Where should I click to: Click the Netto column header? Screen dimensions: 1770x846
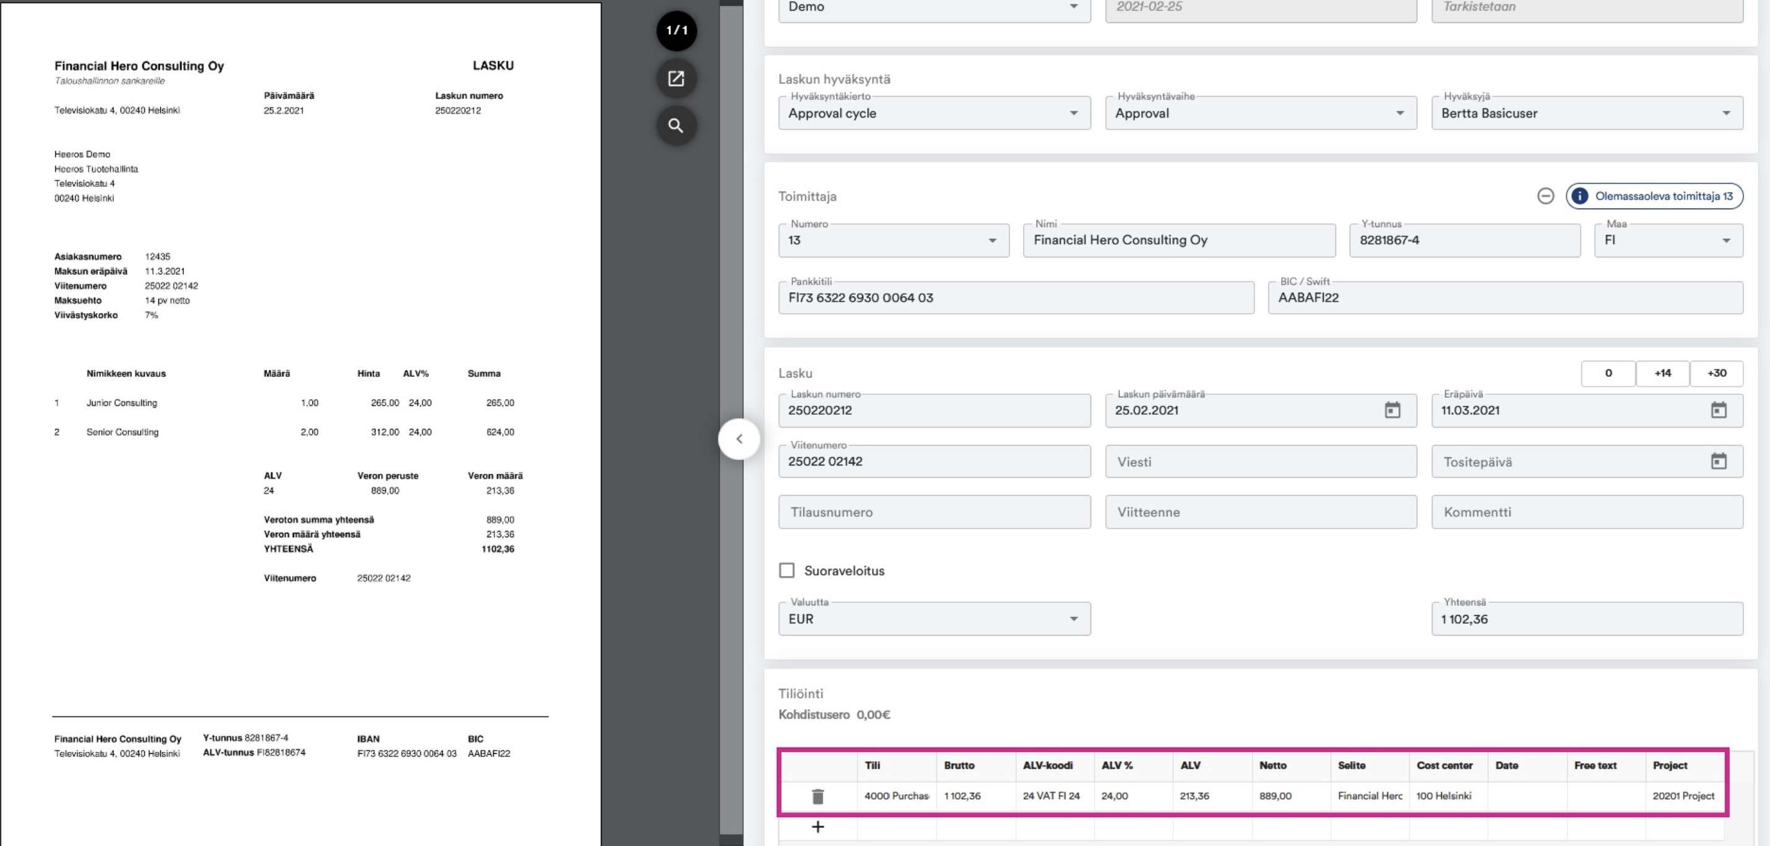(x=1290, y=766)
